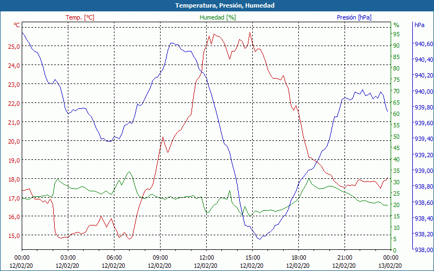Click the 16,0 temperature axis value

14,217
